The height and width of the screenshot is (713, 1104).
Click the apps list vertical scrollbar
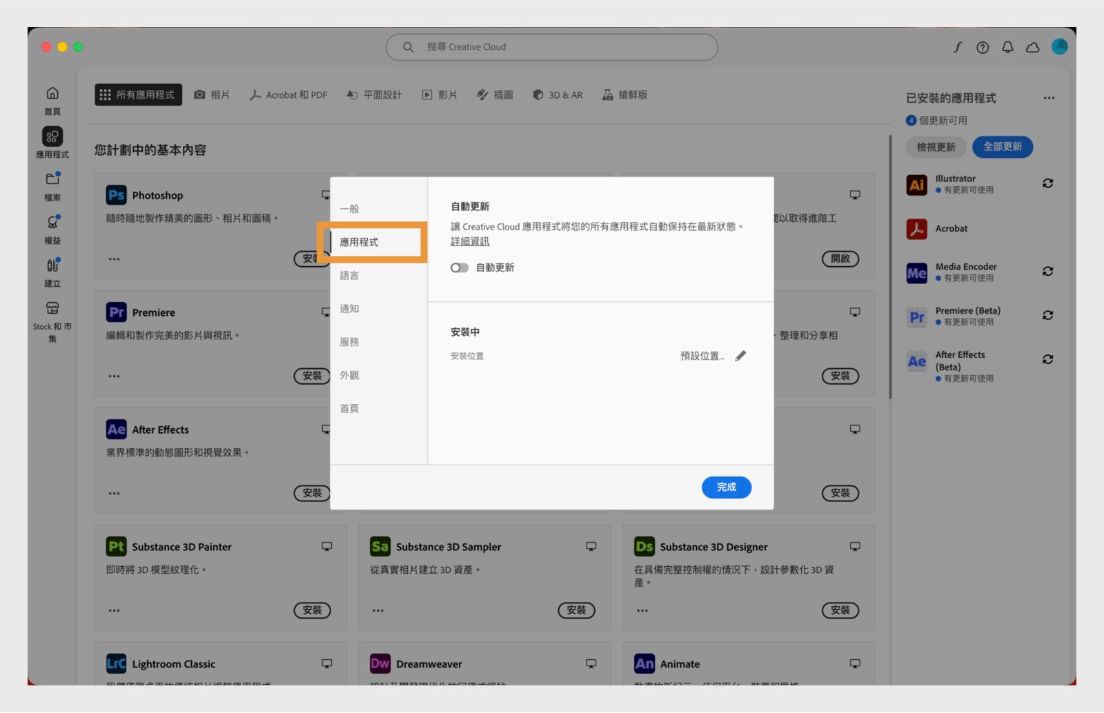[x=890, y=268]
